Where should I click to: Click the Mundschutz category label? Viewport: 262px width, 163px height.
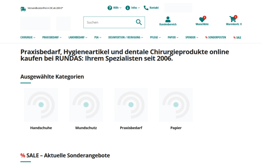click(86, 128)
